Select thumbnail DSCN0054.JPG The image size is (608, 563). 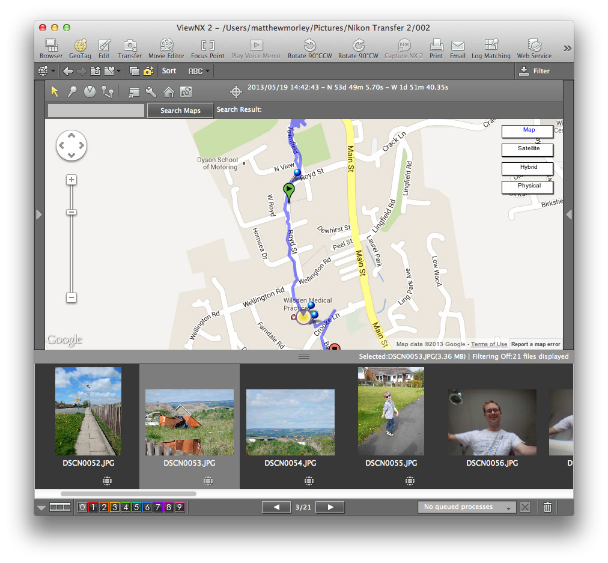(x=290, y=422)
